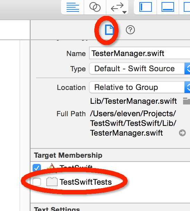Screen dimensions: 190x211
Task: Reveal file in Finder arrow
Action: (182, 133)
